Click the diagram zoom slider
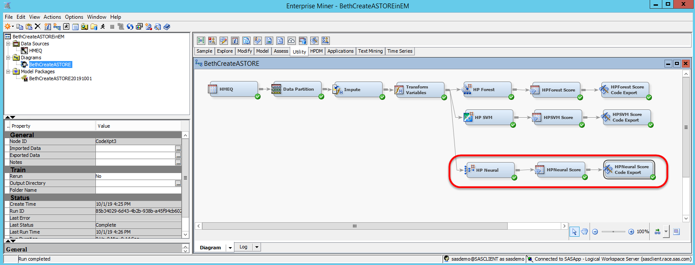Screen dimensions: 695x265 (x=613, y=231)
